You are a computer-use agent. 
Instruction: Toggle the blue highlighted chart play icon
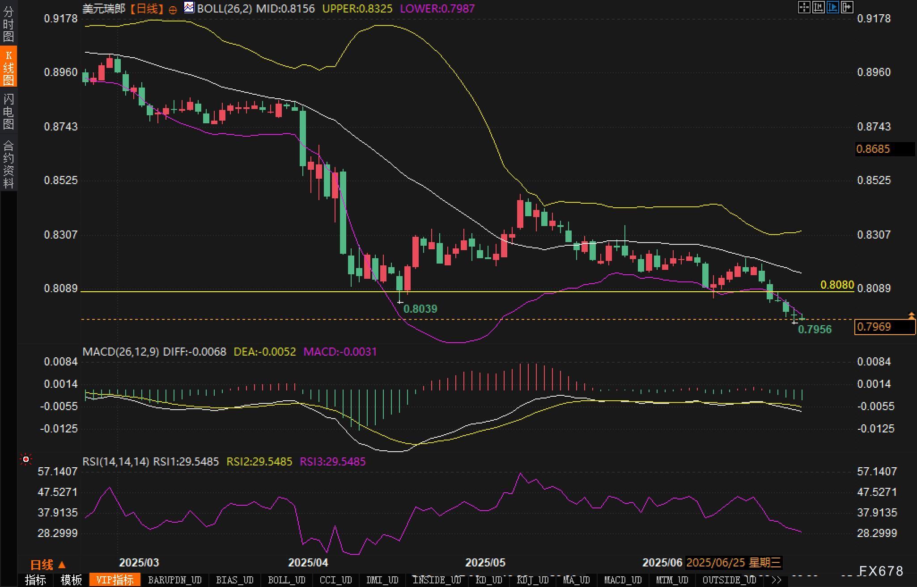click(x=832, y=7)
